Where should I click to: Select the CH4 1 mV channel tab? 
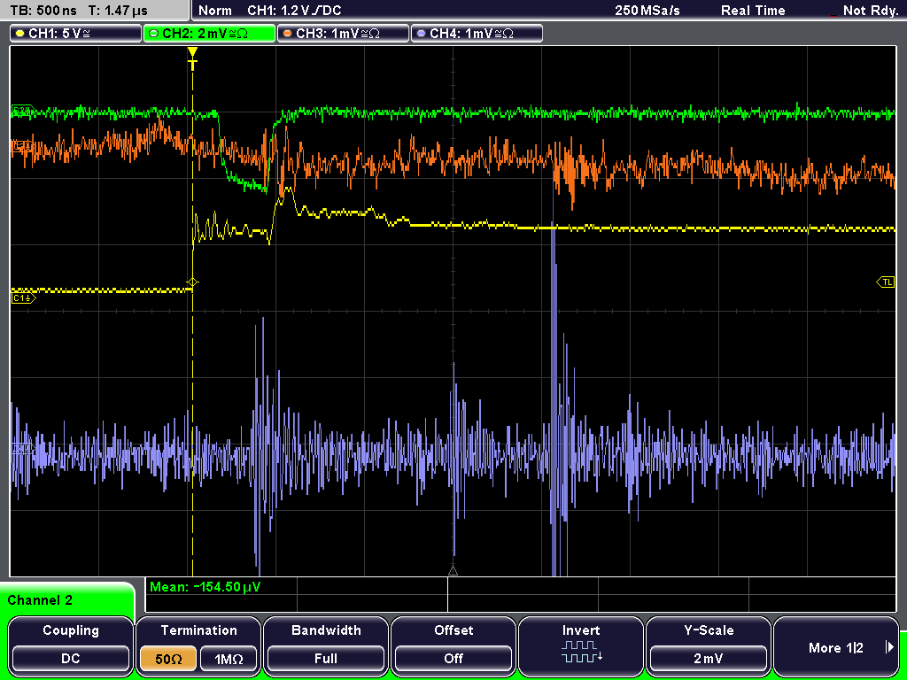[477, 34]
